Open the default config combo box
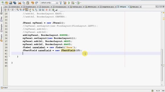The height and width of the screenshot is (92, 165). [x=49, y=3]
